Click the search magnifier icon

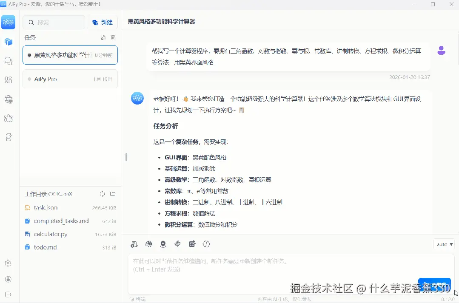[x=31, y=22]
